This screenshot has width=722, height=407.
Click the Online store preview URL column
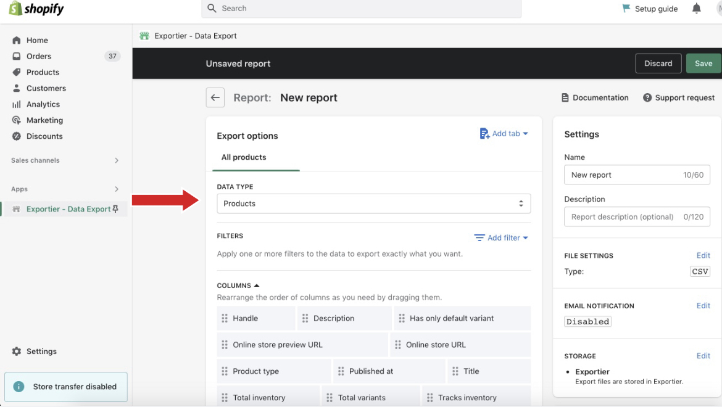(302, 345)
